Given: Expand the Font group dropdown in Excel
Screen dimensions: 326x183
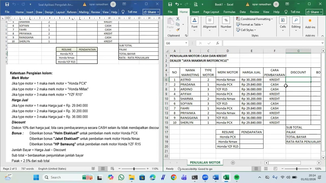Looking at the screenshot, I should pos(194,30).
